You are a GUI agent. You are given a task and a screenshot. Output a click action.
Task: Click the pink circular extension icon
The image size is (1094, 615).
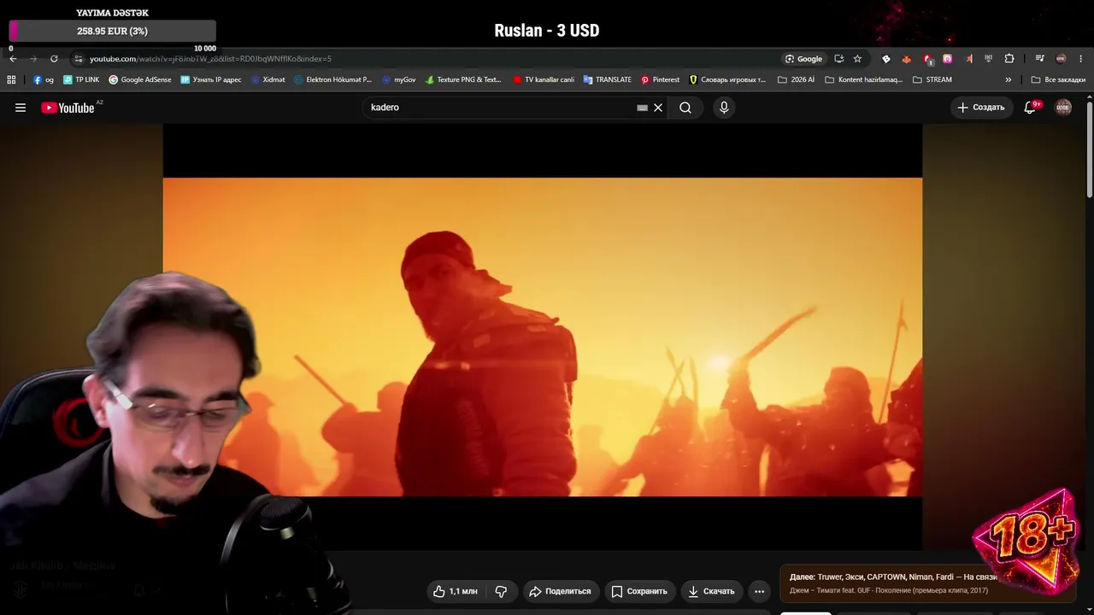pos(948,59)
